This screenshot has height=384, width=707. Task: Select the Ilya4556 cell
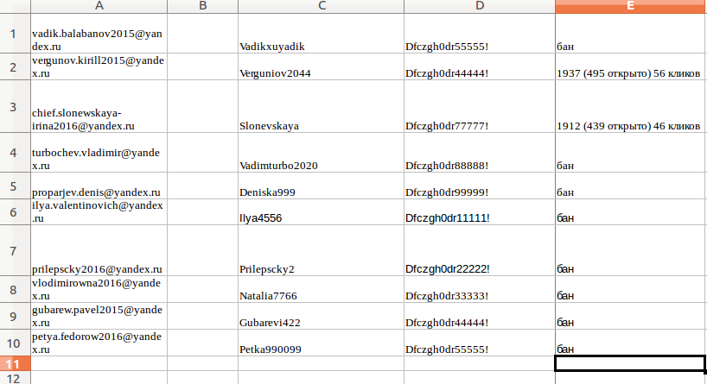coord(321,212)
